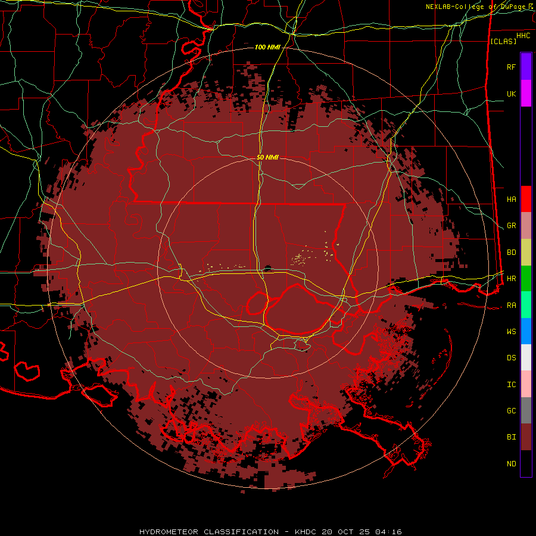Click the UK legend label
This screenshot has width=536, height=536.
(x=511, y=94)
